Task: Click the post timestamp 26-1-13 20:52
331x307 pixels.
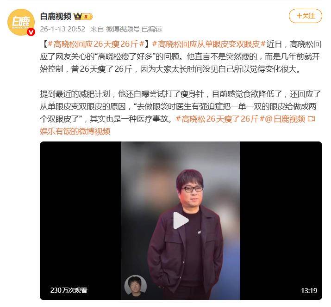Action: click(62, 29)
